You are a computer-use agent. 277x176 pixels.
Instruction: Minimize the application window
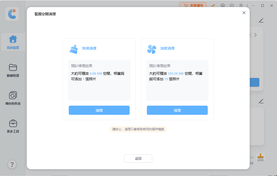click(253, 6)
